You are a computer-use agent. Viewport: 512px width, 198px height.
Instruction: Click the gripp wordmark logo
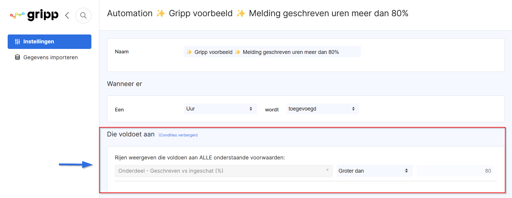(43, 15)
